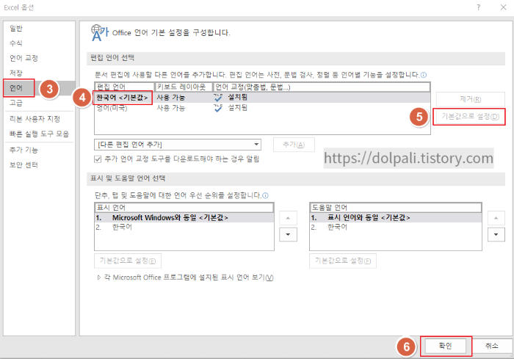Click info icon next to editing language description
The height and width of the screenshot is (359, 514).
tap(424, 75)
